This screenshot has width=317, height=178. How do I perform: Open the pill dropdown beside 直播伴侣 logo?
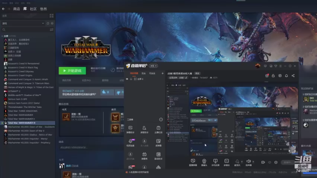pos(153,66)
